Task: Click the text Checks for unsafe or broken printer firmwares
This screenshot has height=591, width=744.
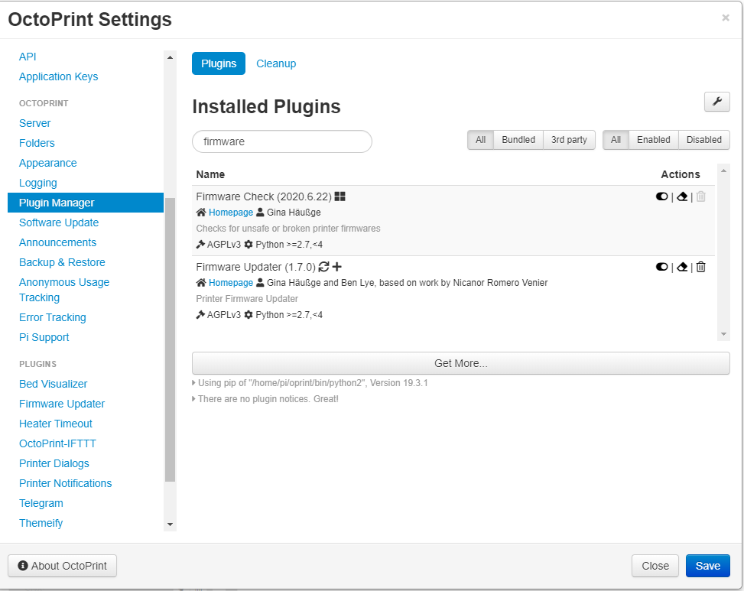Action: coord(288,228)
